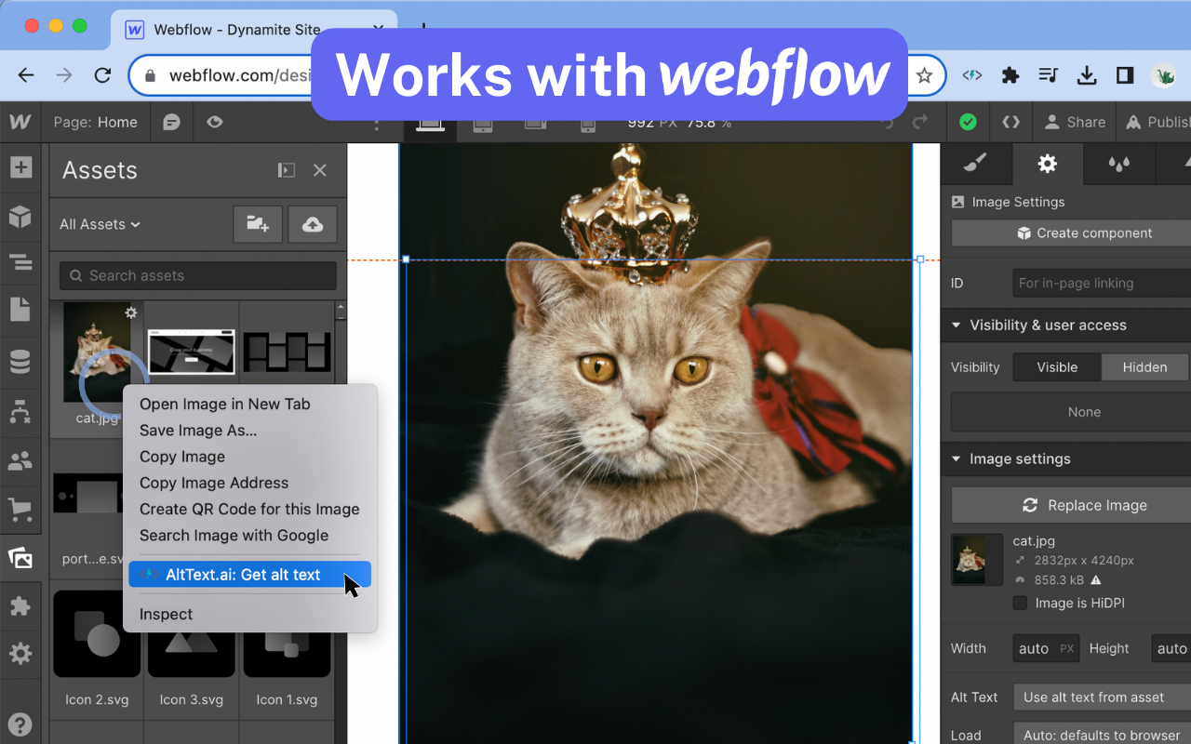This screenshot has width=1191, height=744.
Task: Toggle the preview eye icon
Action: [215, 122]
